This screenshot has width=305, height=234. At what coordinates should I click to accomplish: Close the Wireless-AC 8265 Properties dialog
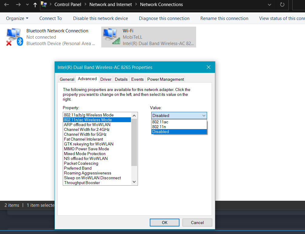point(209,67)
